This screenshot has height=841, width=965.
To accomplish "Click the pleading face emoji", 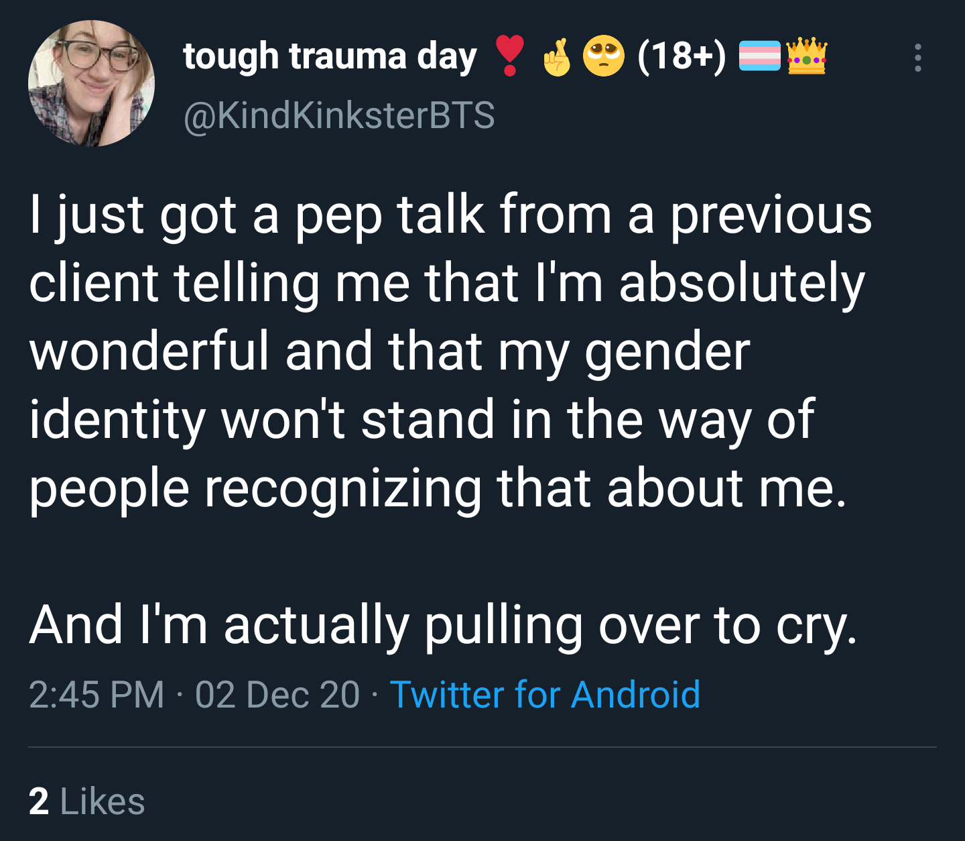I will 603,56.
